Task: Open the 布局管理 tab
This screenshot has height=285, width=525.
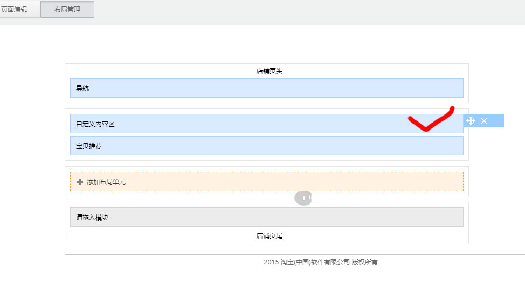Action: pos(67,9)
